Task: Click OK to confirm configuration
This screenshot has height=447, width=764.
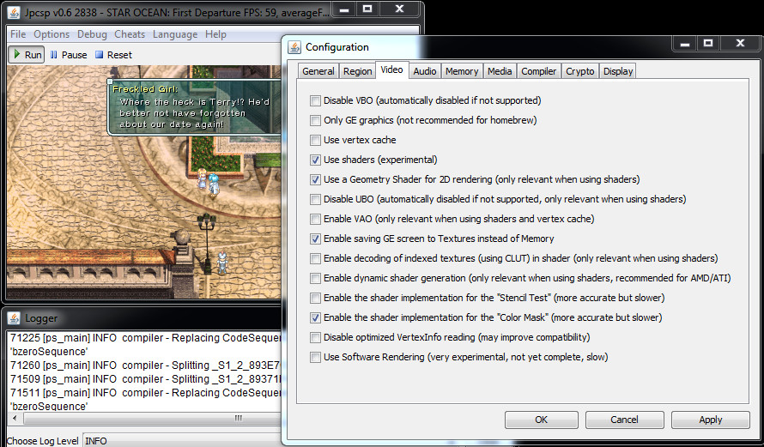Action: click(x=541, y=420)
